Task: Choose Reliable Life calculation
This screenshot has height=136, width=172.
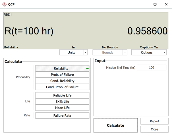Action: pyautogui.click(x=62, y=95)
